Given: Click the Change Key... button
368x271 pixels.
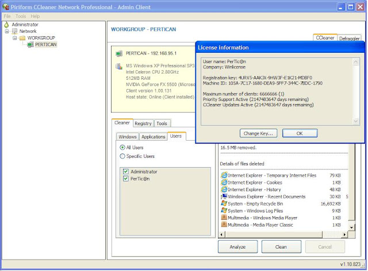Looking at the screenshot, I should point(258,133).
